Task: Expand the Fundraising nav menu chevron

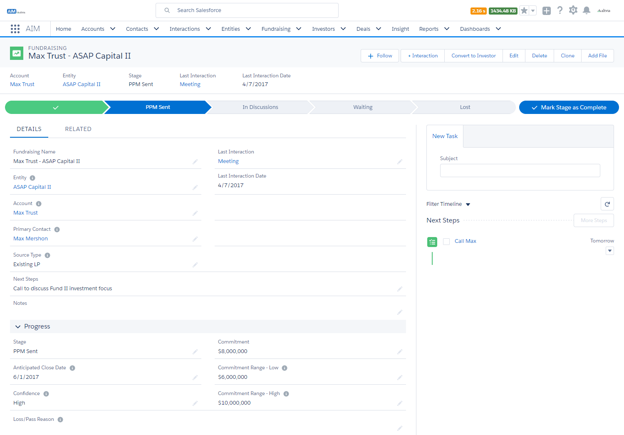Action: coord(299,29)
